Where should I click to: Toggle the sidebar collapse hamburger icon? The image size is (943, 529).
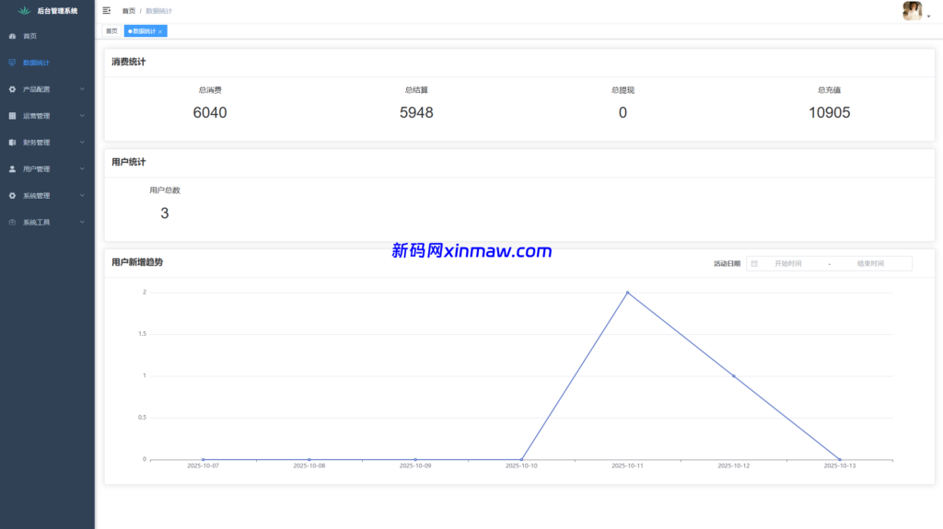click(x=107, y=11)
